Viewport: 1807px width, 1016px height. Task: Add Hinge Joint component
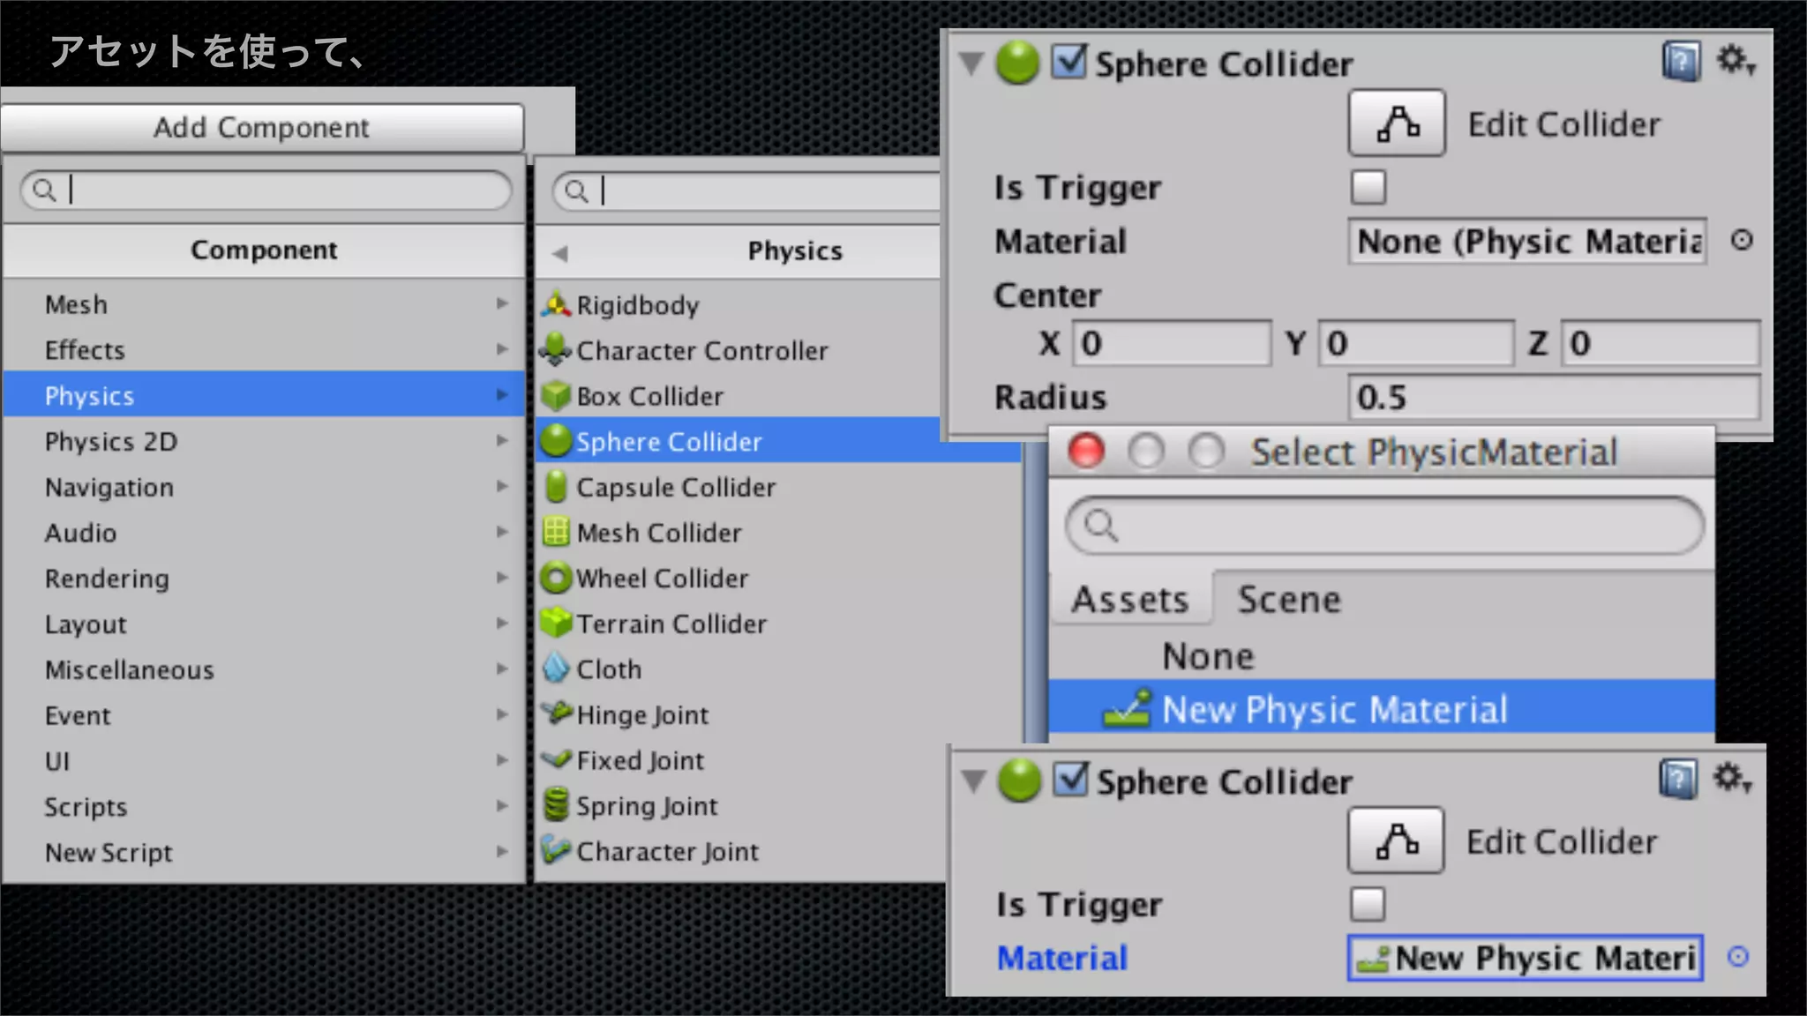click(642, 715)
